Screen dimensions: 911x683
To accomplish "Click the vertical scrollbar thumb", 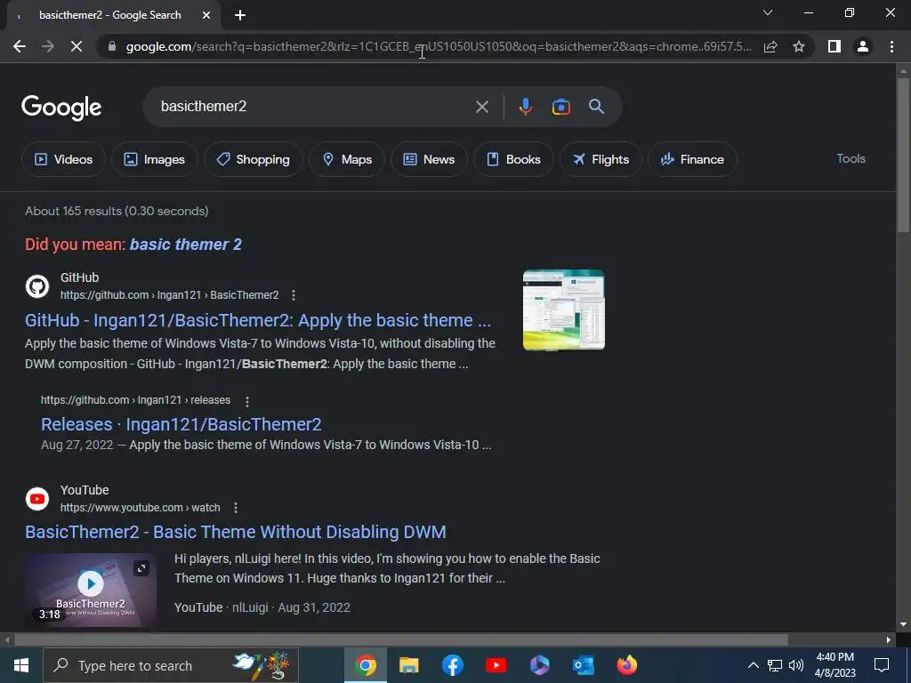I will (x=903, y=156).
